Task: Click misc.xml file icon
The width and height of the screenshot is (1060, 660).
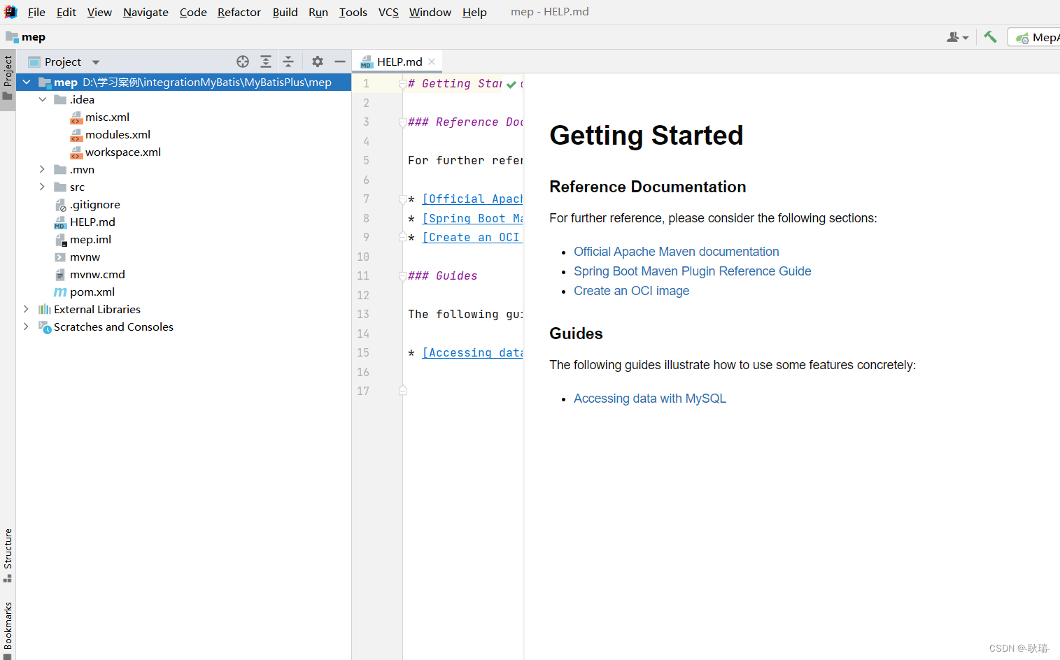Action: [x=76, y=117]
